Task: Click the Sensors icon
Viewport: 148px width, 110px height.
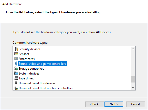Action: tap(16, 54)
